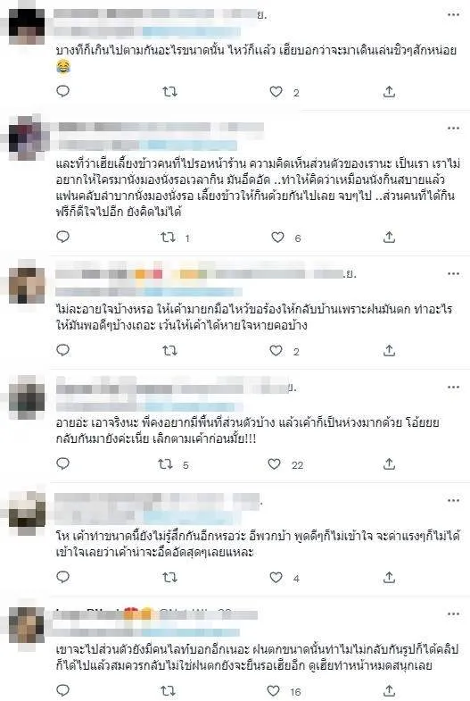Open more options on the first tweet

pyautogui.click(x=453, y=15)
